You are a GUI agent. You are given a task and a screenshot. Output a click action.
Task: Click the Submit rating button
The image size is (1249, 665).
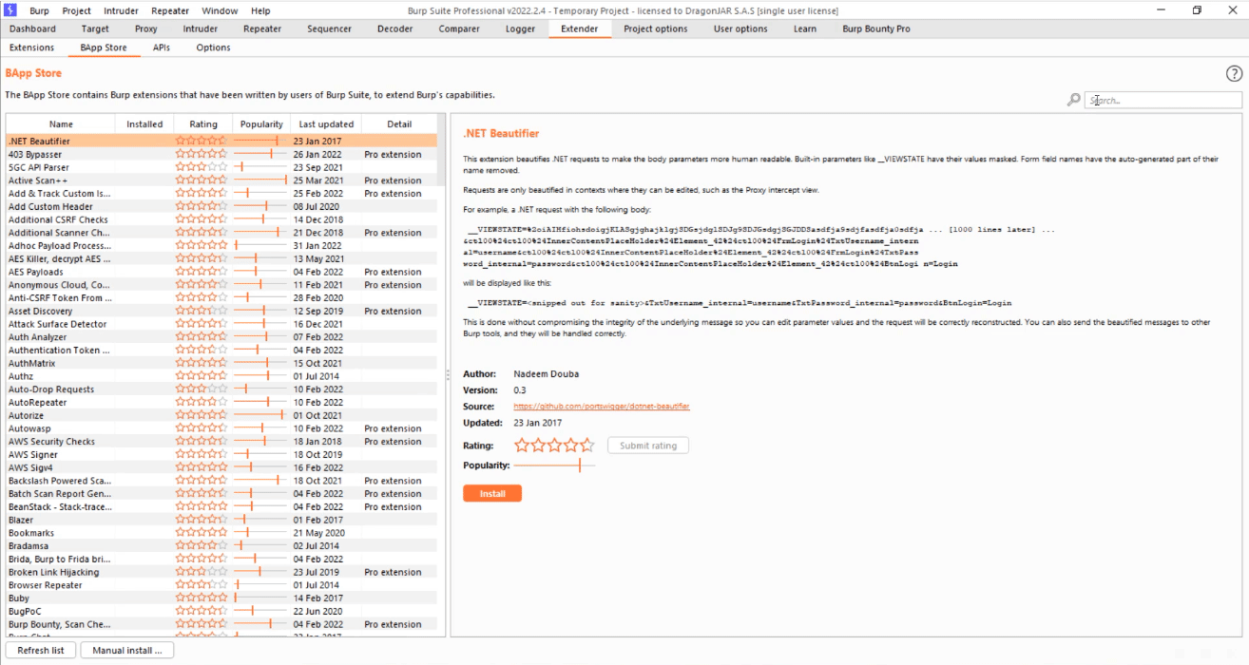[x=648, y=446]
